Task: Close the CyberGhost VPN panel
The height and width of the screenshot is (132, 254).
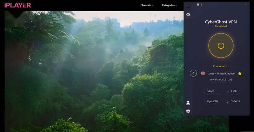Action: point(245,4)
